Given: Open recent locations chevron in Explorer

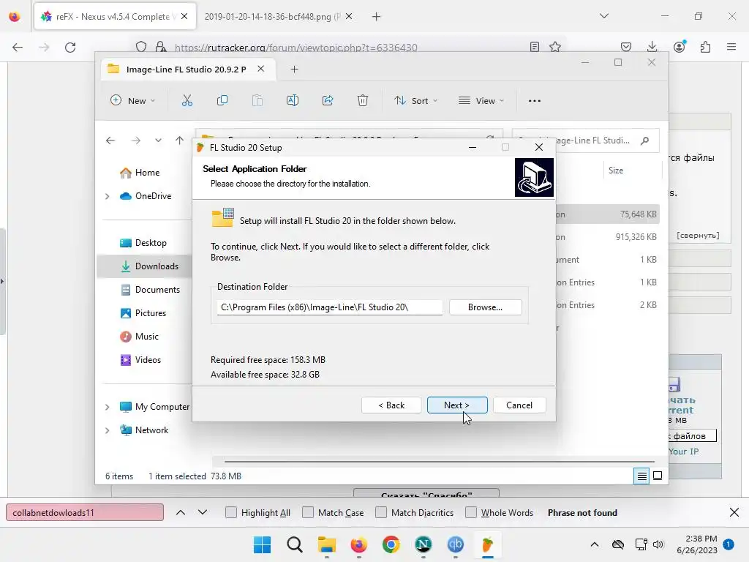Looking at the screenshot, I should tap(158, 140).
